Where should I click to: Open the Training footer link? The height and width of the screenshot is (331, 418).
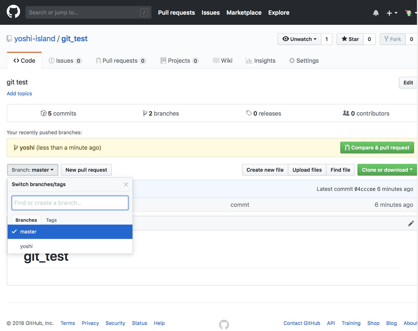[351, 323]
